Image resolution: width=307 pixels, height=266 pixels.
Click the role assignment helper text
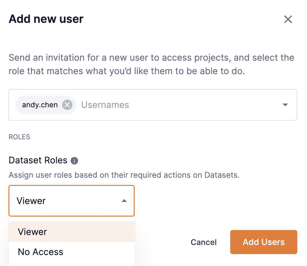pyautogui.click(x=124, y=175)
